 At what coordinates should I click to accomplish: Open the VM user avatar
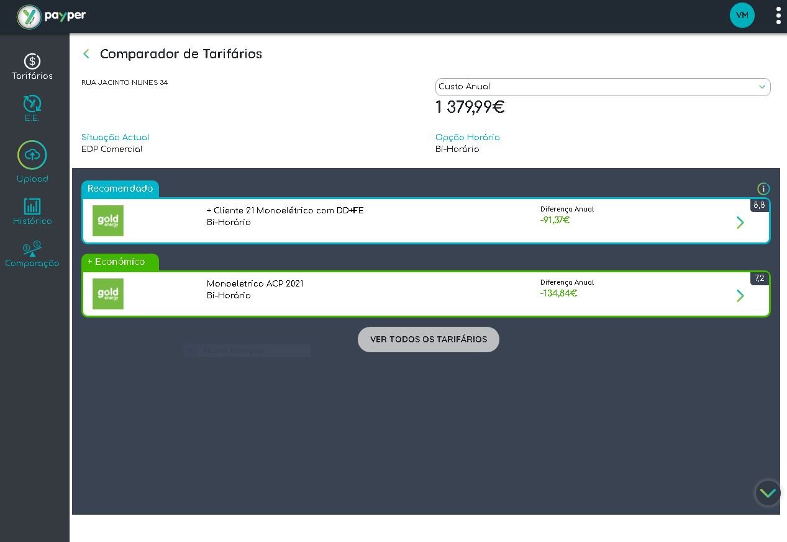pos(742,16)
